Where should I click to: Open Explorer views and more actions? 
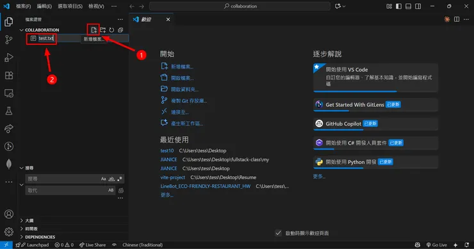coord(120,19)
